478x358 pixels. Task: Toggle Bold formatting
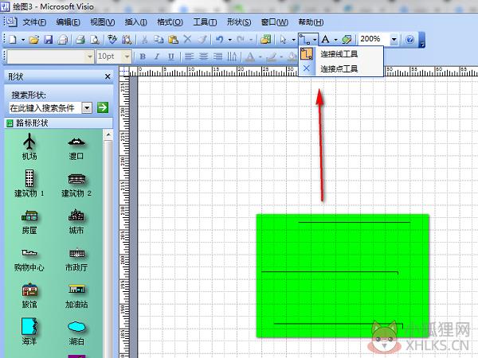(143, 56)
